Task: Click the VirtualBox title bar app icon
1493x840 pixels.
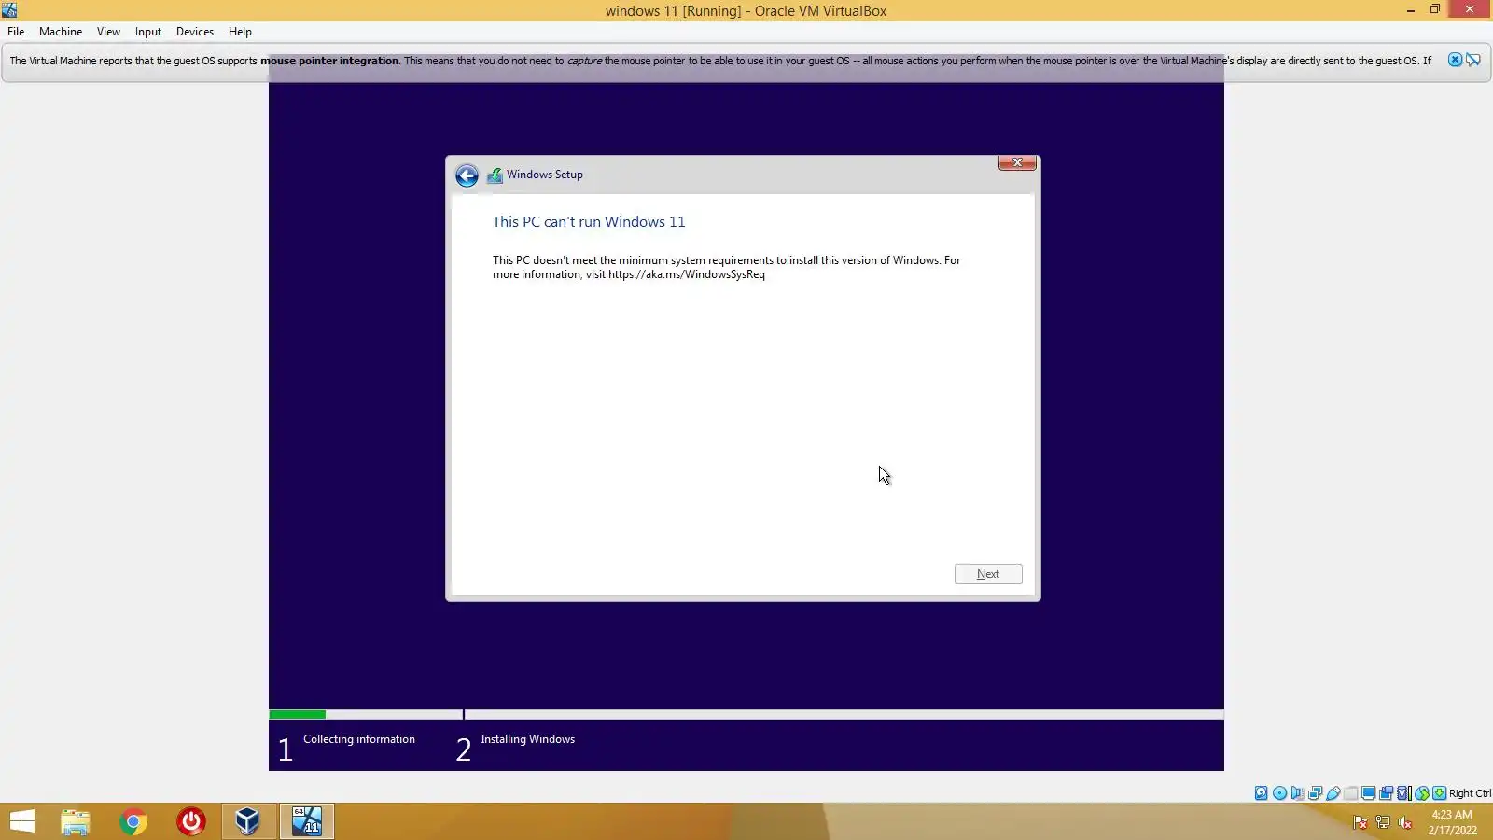Action: (x=9, y=10)
